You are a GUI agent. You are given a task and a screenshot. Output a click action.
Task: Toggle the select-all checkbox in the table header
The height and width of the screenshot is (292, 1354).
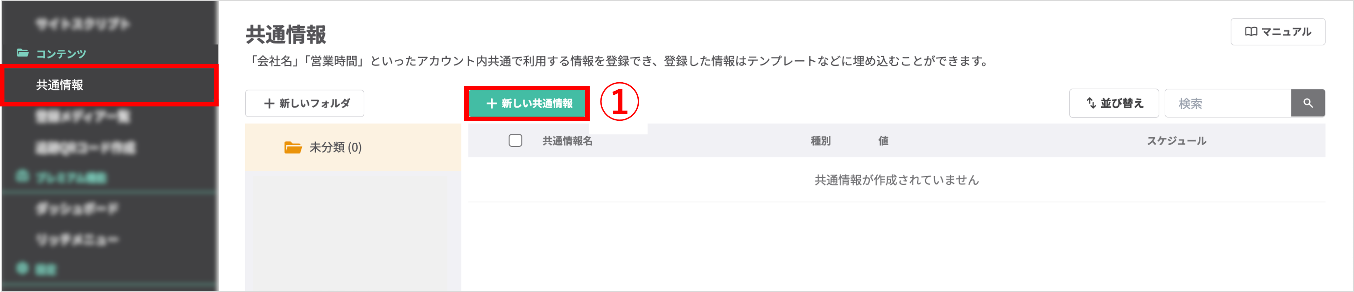click(515, 140)
